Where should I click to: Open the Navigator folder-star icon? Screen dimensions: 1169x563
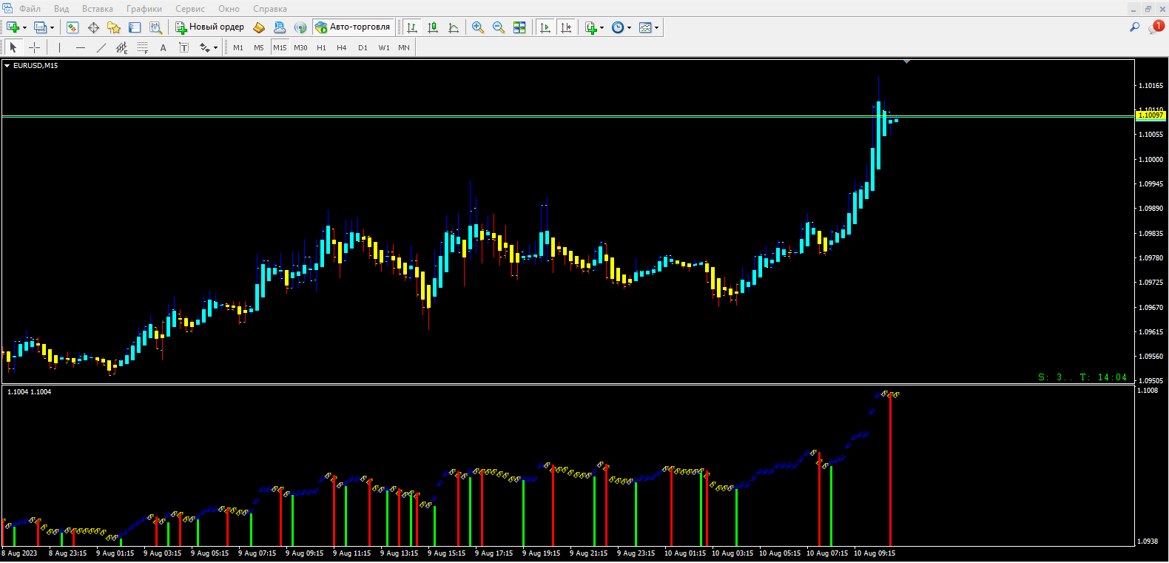(114, 27)
